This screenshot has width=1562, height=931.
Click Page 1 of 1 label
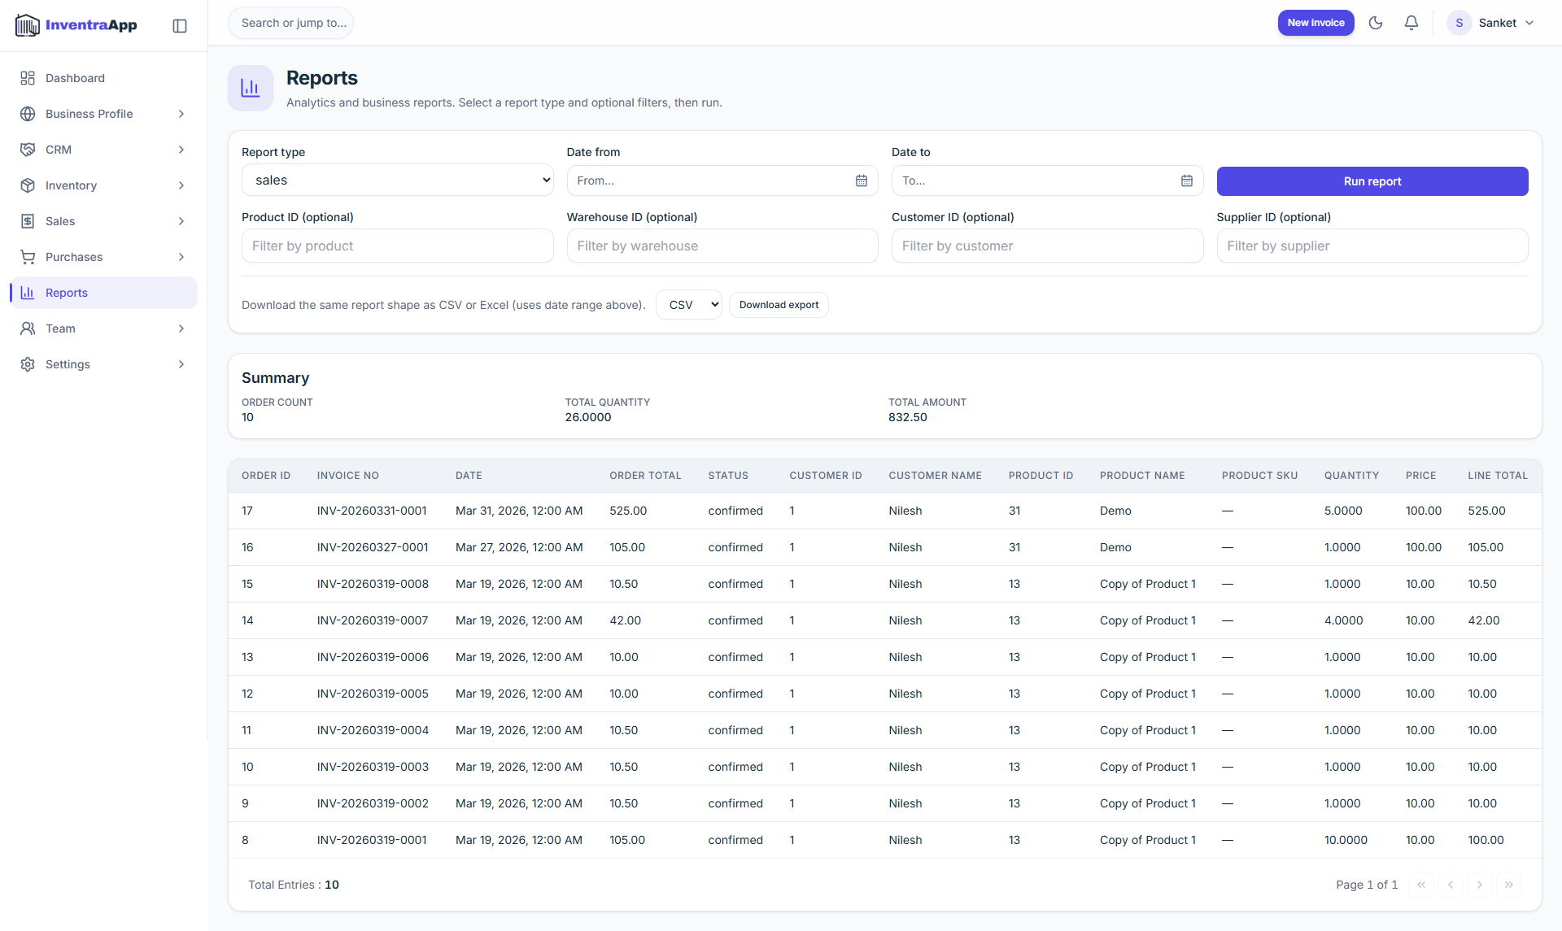point(1367,885)
